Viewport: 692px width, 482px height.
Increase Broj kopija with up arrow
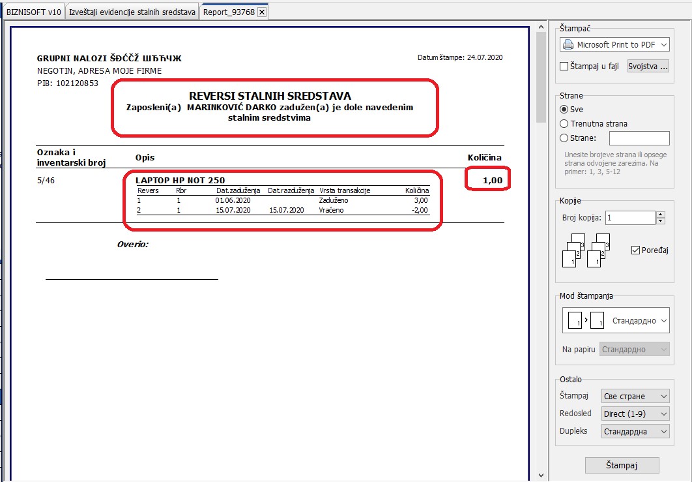(x=661, y=215)
